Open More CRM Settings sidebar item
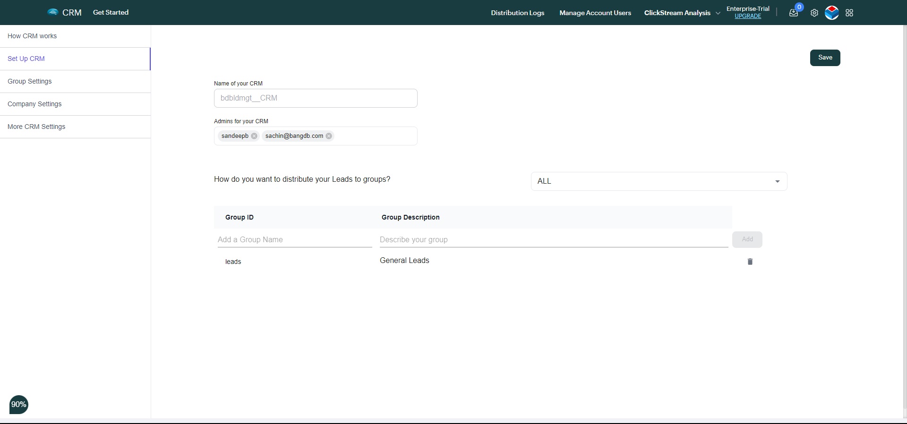Viewport: 907px width, 424px height. click(75, 127)
